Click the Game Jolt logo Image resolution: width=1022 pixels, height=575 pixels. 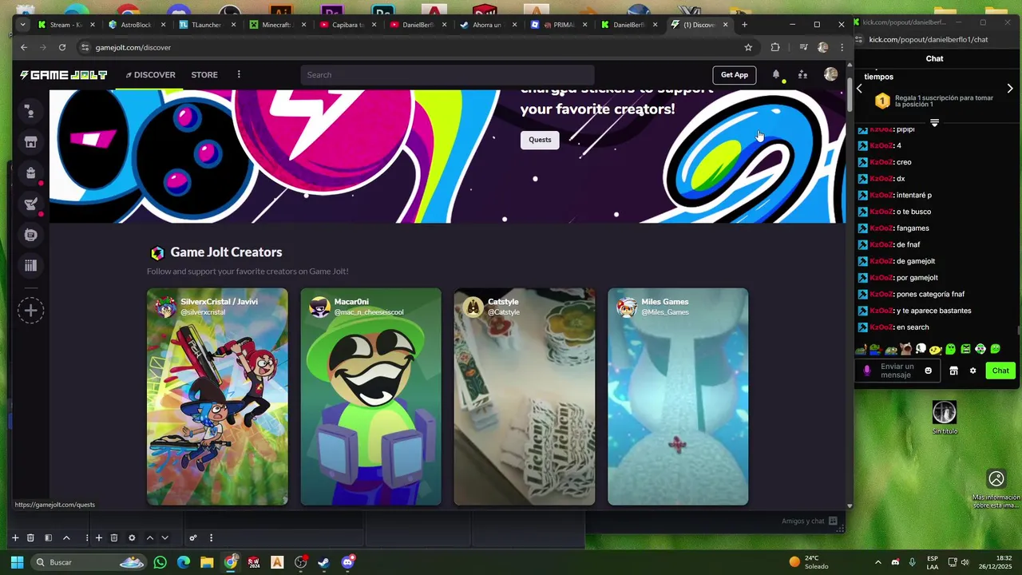pos(64,75)
